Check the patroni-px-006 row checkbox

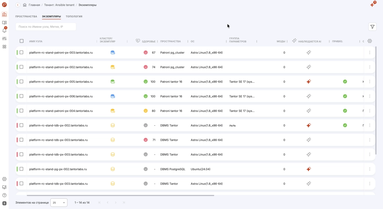tap(22, 96)
